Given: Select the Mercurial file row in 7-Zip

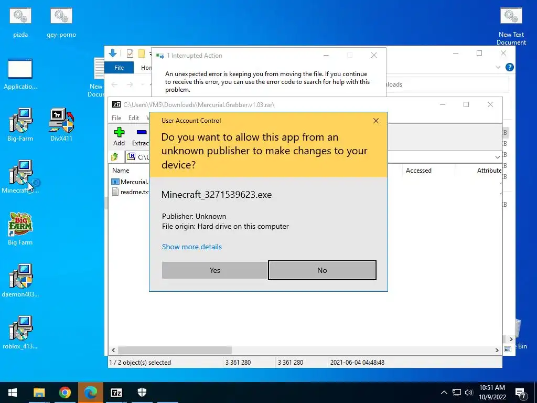Looking at the screenshot, I should tap(130, 182).
